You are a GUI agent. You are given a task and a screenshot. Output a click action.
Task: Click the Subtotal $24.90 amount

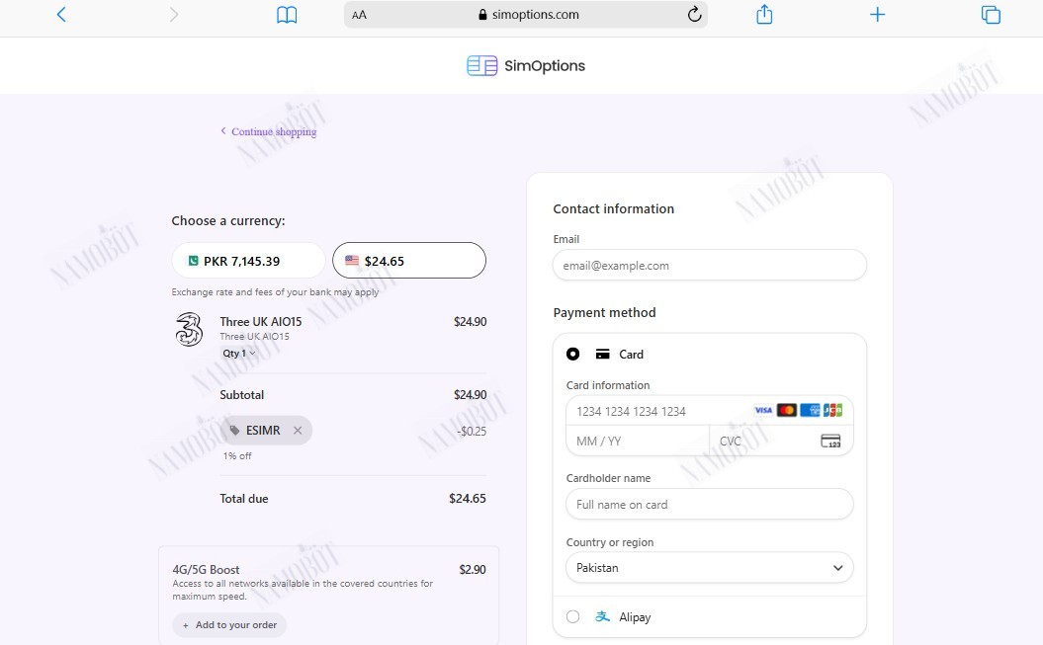471,394
